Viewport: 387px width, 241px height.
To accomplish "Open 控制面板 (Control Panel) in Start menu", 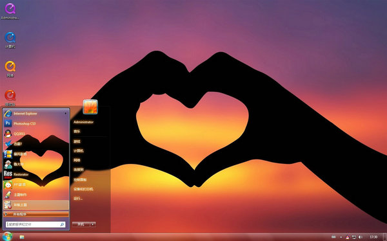I will pos(80,180).
